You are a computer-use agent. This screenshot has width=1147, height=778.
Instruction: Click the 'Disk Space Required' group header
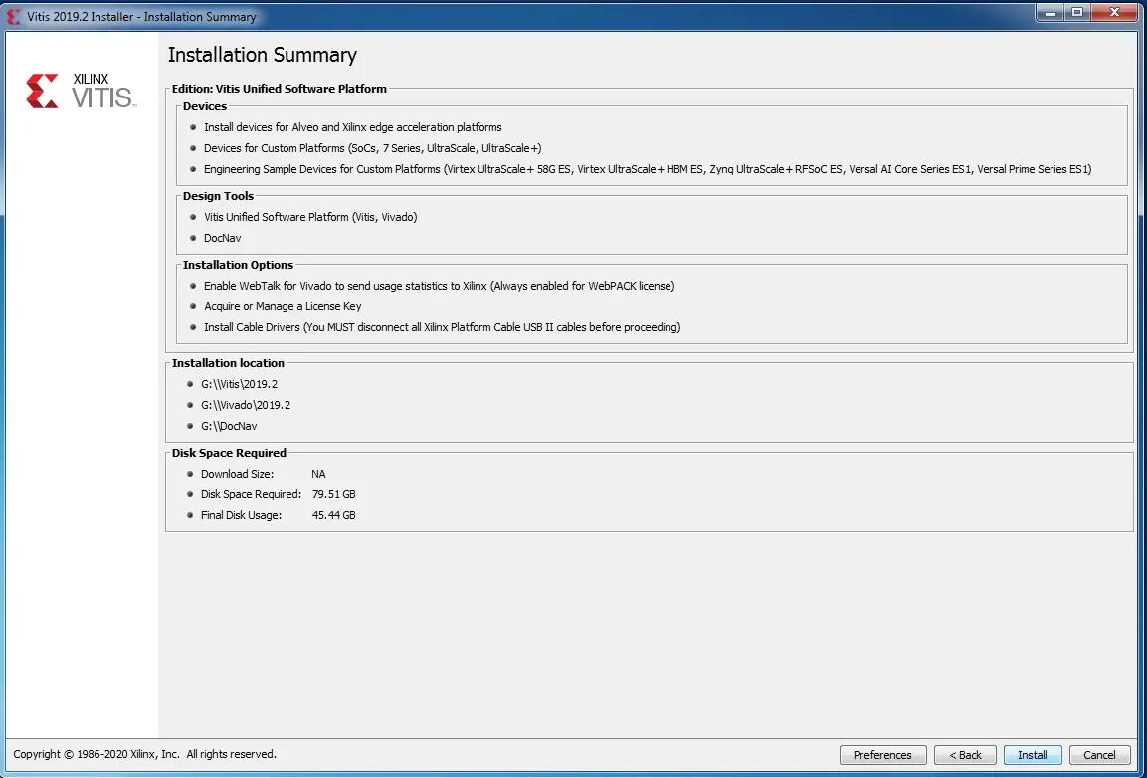tap(229, 453)
